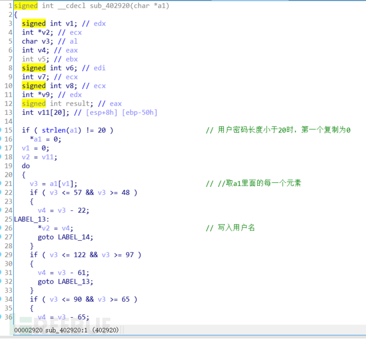366x339 pixels.
Task: Click line number 14 in the gutter
Action: click(x=8, y=121)
